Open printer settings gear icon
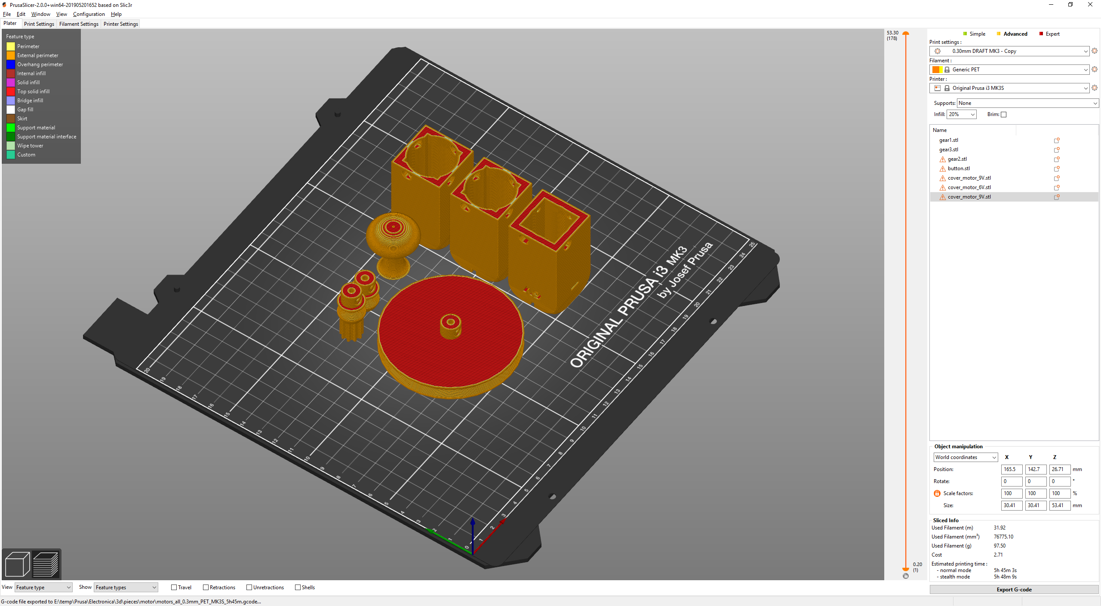This screenshot has width=1101, height=606. click(x=1095, y=88)
